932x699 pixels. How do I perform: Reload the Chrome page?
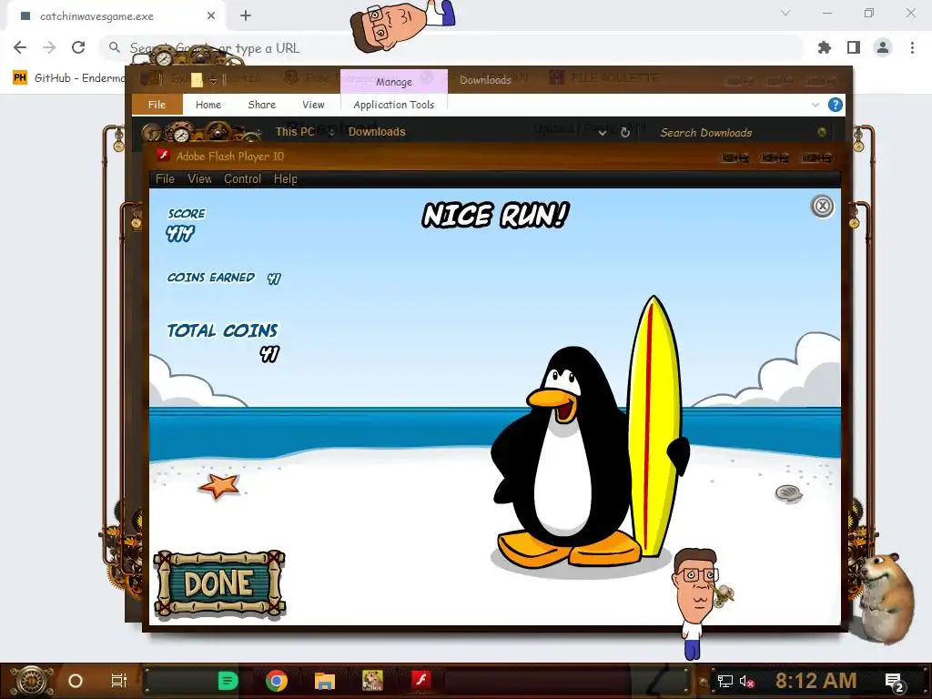(x=78, y=47)
